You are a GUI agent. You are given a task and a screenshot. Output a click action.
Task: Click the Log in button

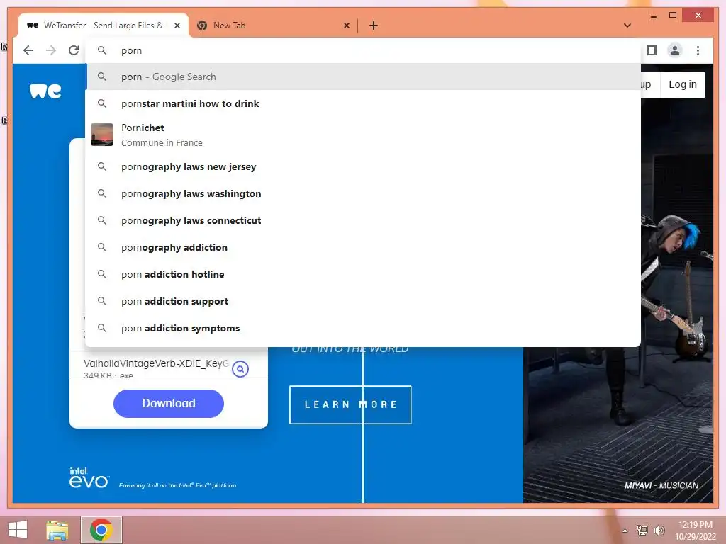pyautogui.click(x=683, y=85)
